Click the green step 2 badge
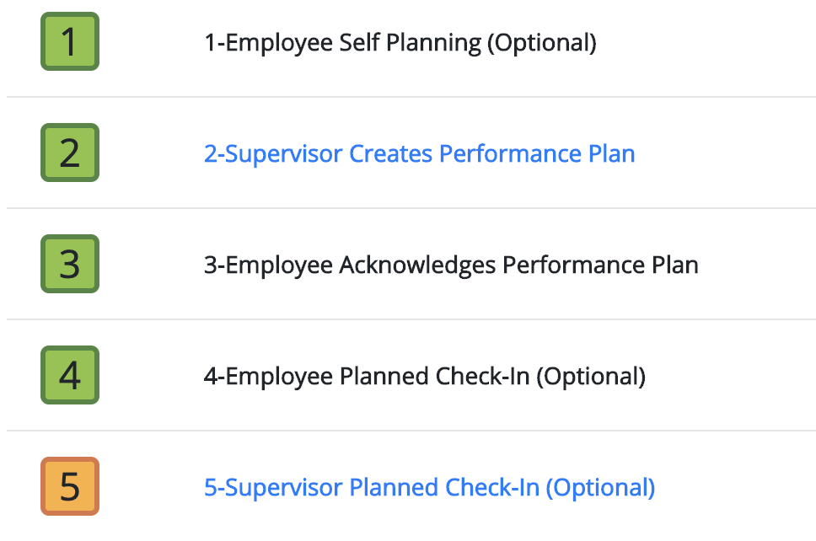 point(70,153)
